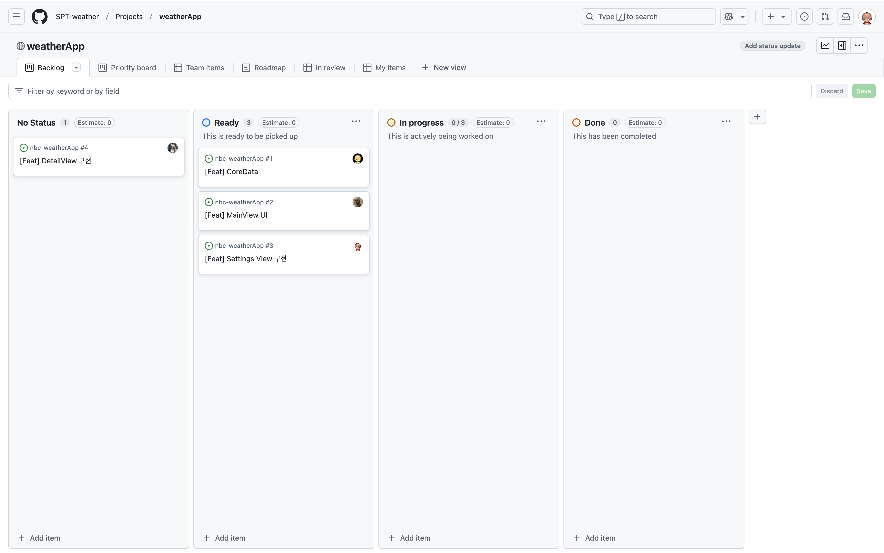This screenshot has height=553, width=884.
Task: Open the [Feat] CoreData issue card
Action: [x=232, y=172]
